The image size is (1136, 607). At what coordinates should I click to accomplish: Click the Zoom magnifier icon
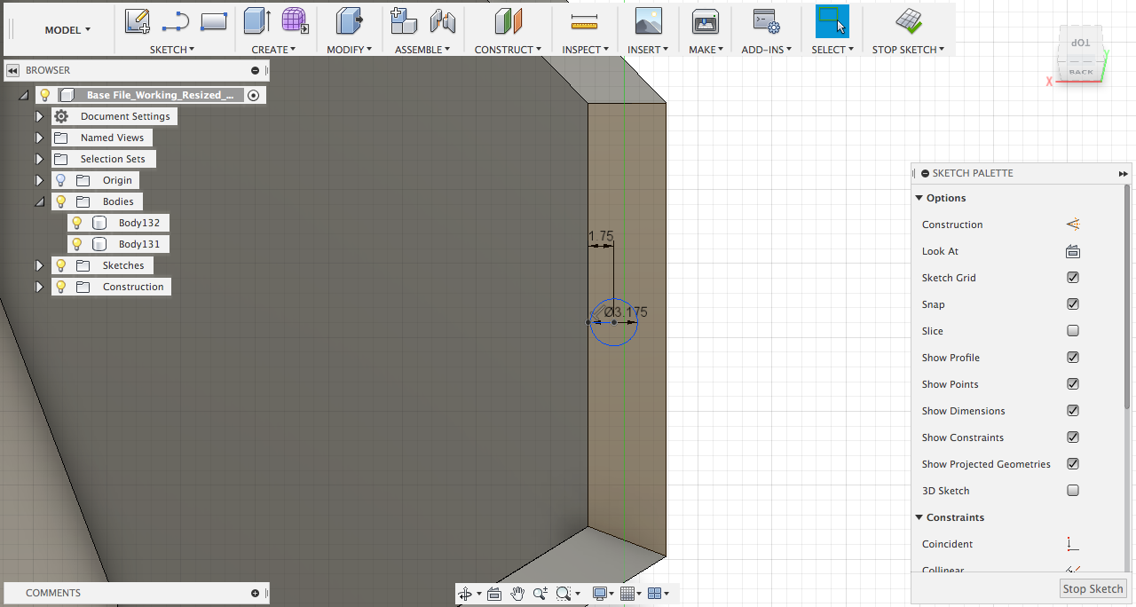point(540,594)
